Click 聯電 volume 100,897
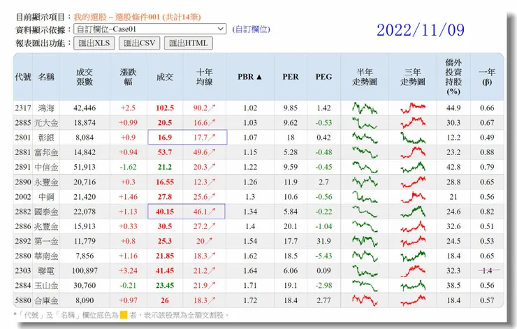The width and height of the screenshot is (517, 329). click(85, 270)
